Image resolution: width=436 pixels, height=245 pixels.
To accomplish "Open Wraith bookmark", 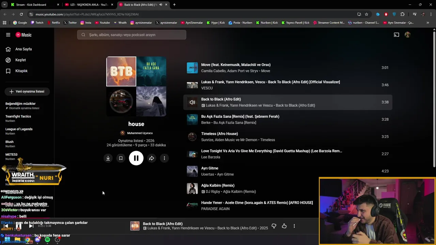I will [x=120, y=23].
